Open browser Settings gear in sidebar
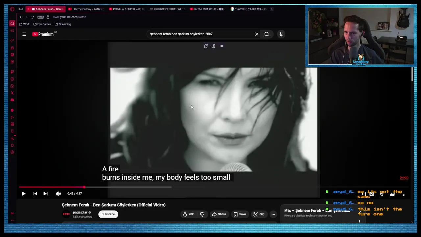 tap(12, 152)
